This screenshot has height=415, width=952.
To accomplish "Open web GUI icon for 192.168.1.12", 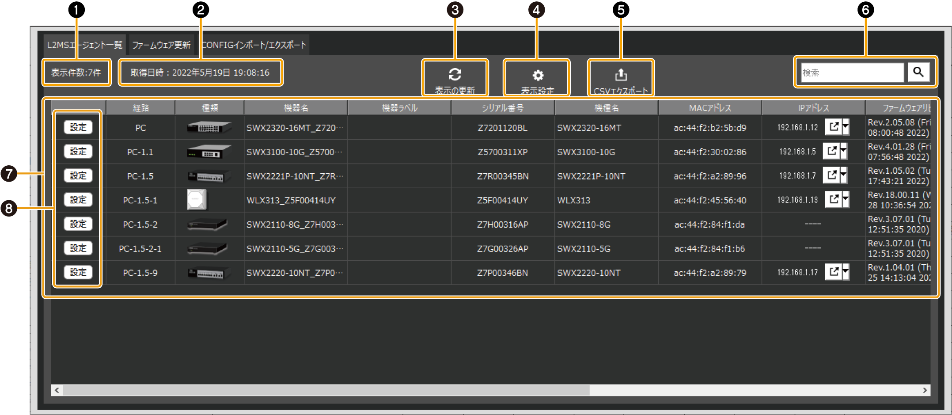I will coord(834,127).
